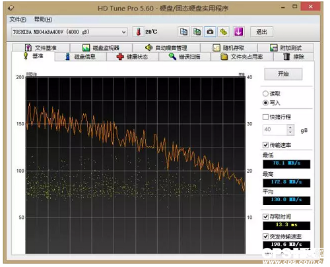Image resolution: width=330 pixels, height=267 pixels.
Task: Increase the short stroke gB value
Action: pyautogui.click(x=290, y=127)
